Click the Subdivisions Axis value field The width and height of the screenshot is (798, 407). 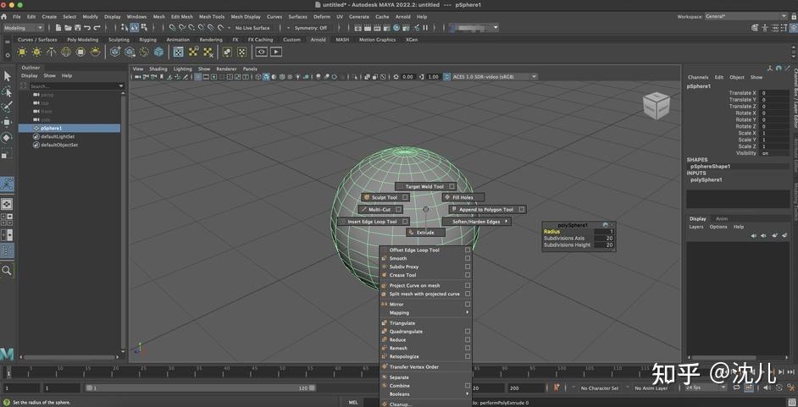pos(605,239)
